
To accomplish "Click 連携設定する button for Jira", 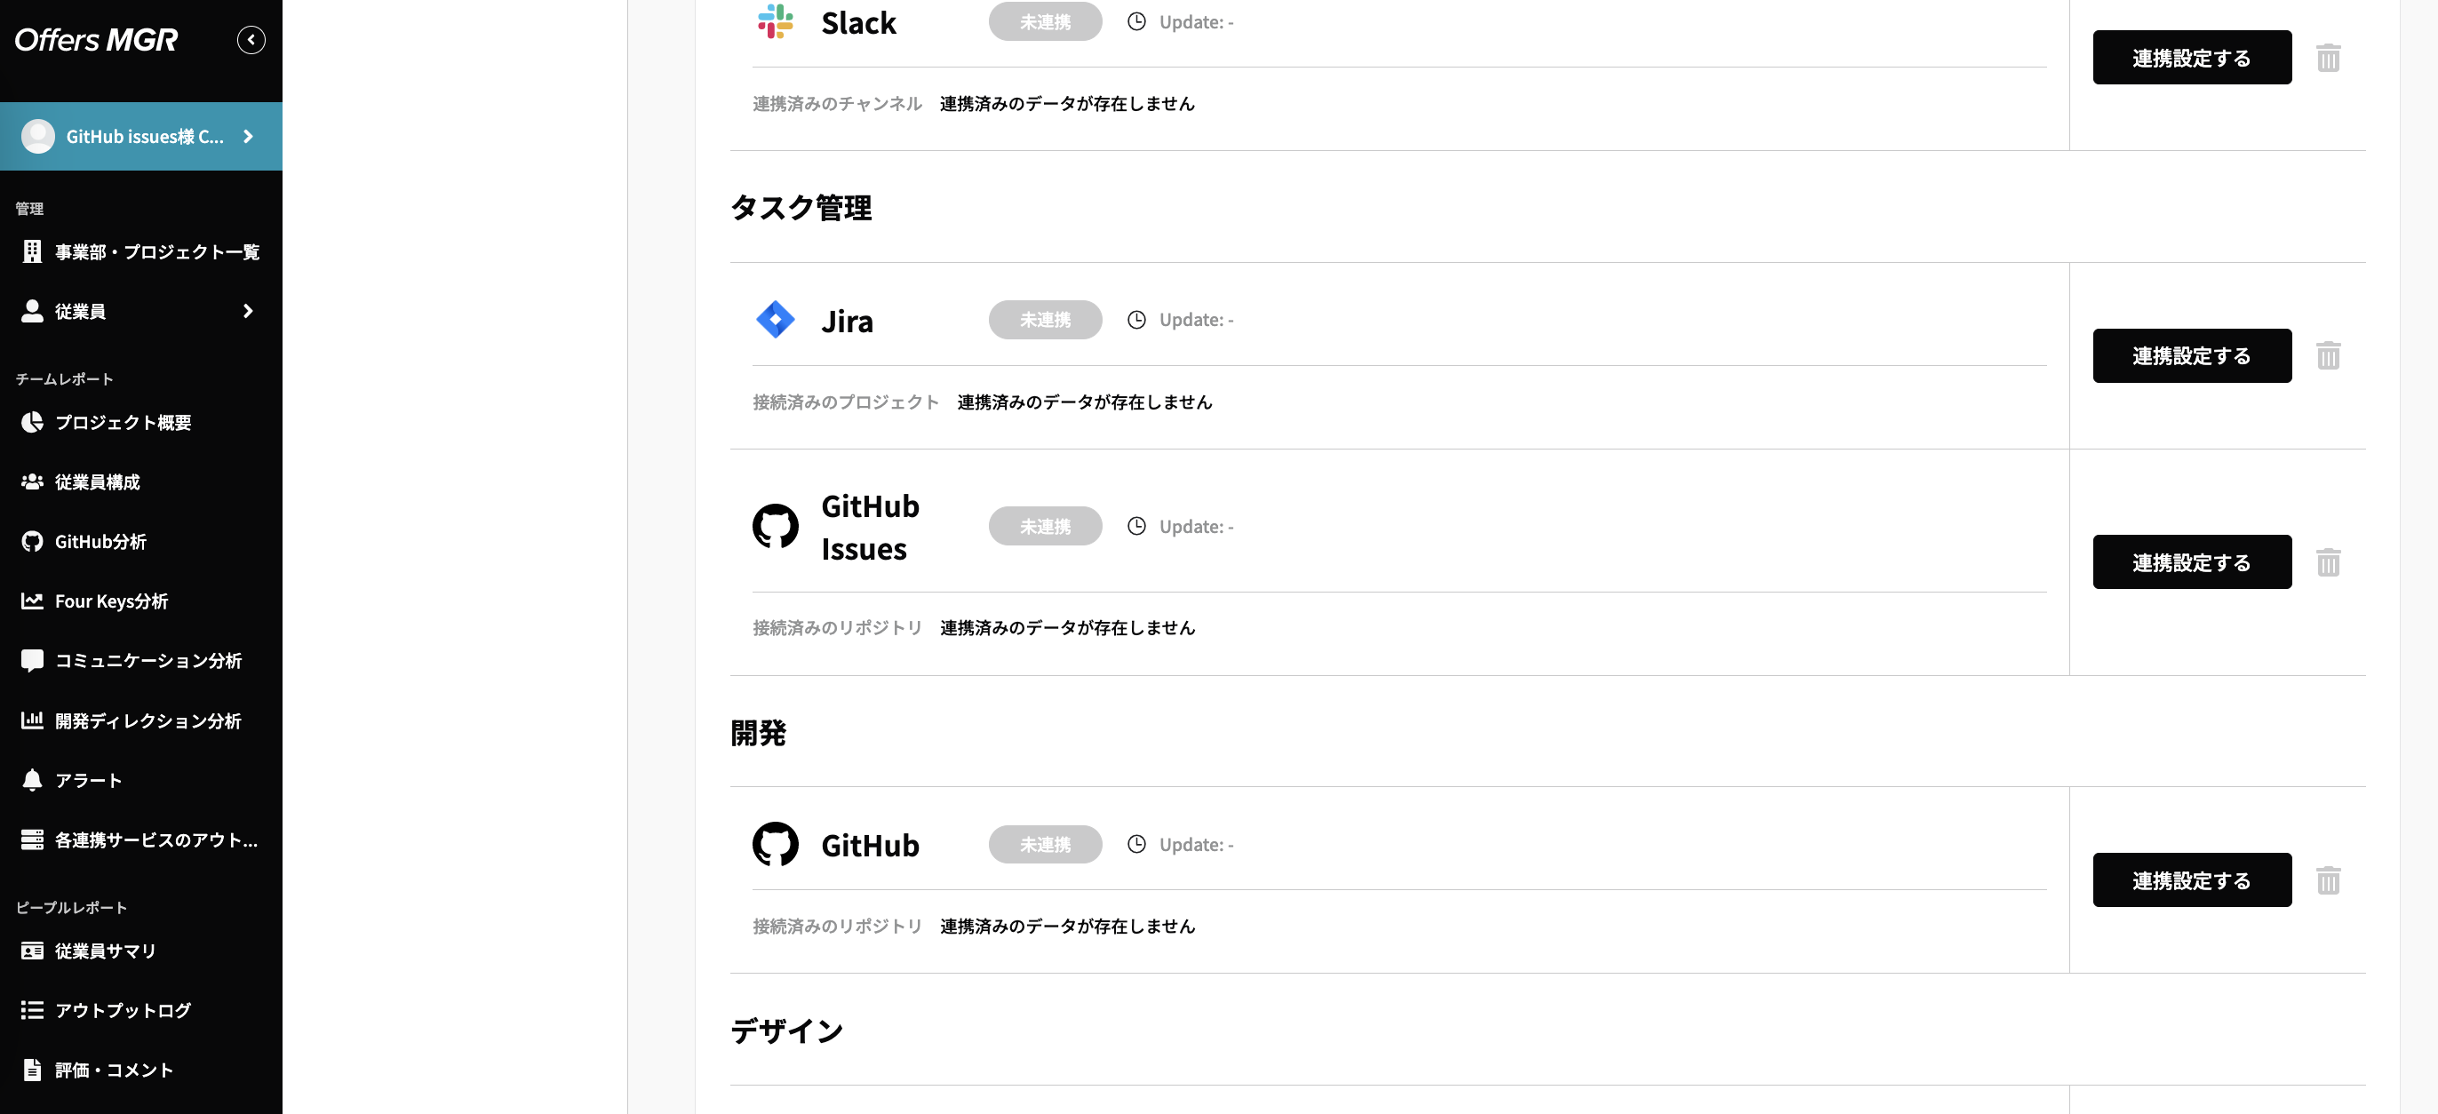I will (2192, 356).
